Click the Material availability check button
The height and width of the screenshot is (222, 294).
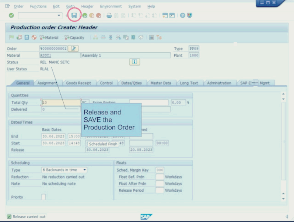click(49, 38)
